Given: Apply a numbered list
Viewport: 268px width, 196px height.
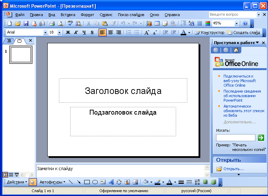Looking at the screenshot, I should 129,32.
